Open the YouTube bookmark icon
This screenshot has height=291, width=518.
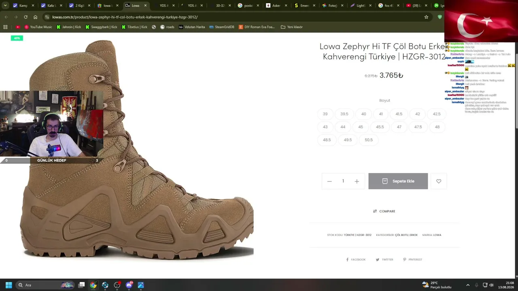[18, 27]
